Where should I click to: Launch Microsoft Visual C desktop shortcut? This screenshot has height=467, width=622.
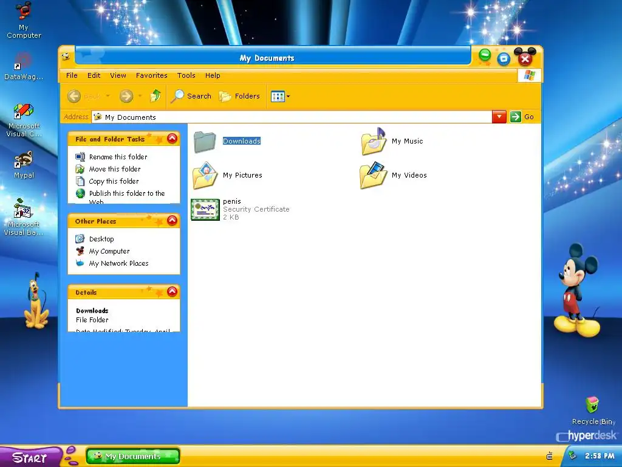(x=24, y=120)
